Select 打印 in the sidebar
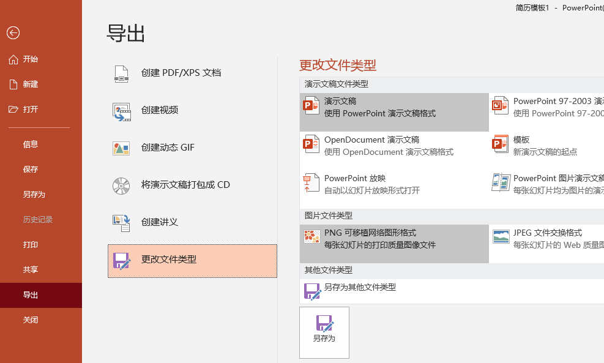 (41, 245)
